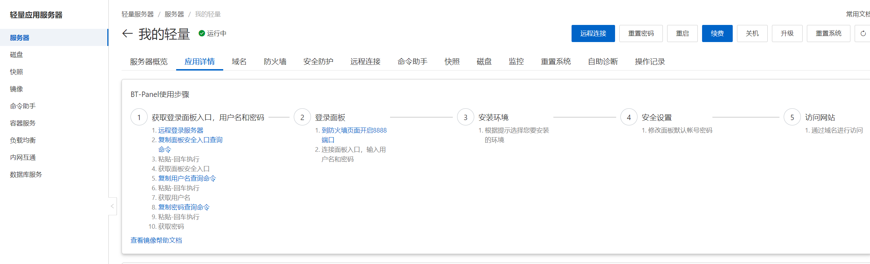Select 服务器 in the left sidebar
The width and height of the screenshot is (870, 264).
point(54,37)
